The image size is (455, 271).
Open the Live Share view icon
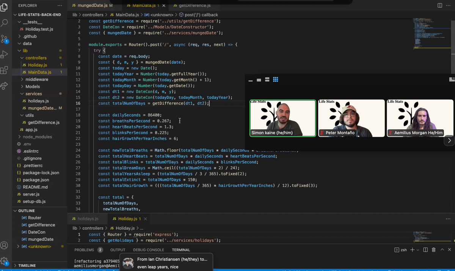tap(5, 86)
